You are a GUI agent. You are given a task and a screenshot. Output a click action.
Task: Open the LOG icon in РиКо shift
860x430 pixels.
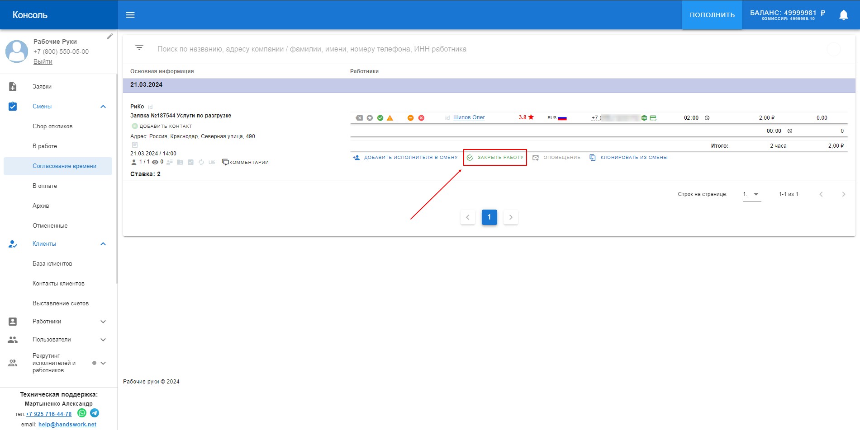(x=212, y=162)
